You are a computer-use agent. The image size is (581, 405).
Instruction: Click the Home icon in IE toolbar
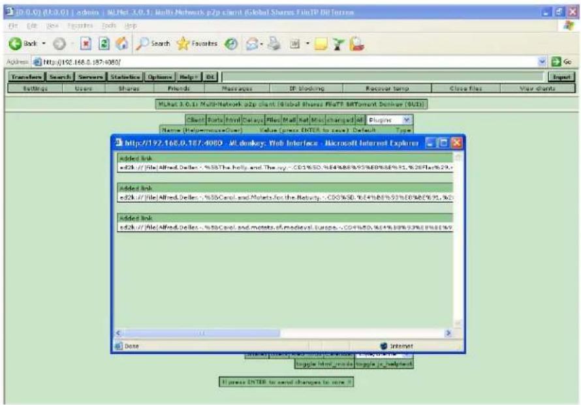click(x=122, y=44)
